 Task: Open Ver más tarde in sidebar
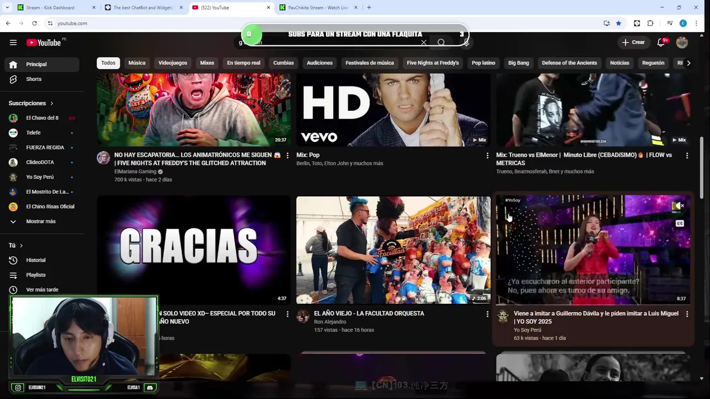pos(42,290)
